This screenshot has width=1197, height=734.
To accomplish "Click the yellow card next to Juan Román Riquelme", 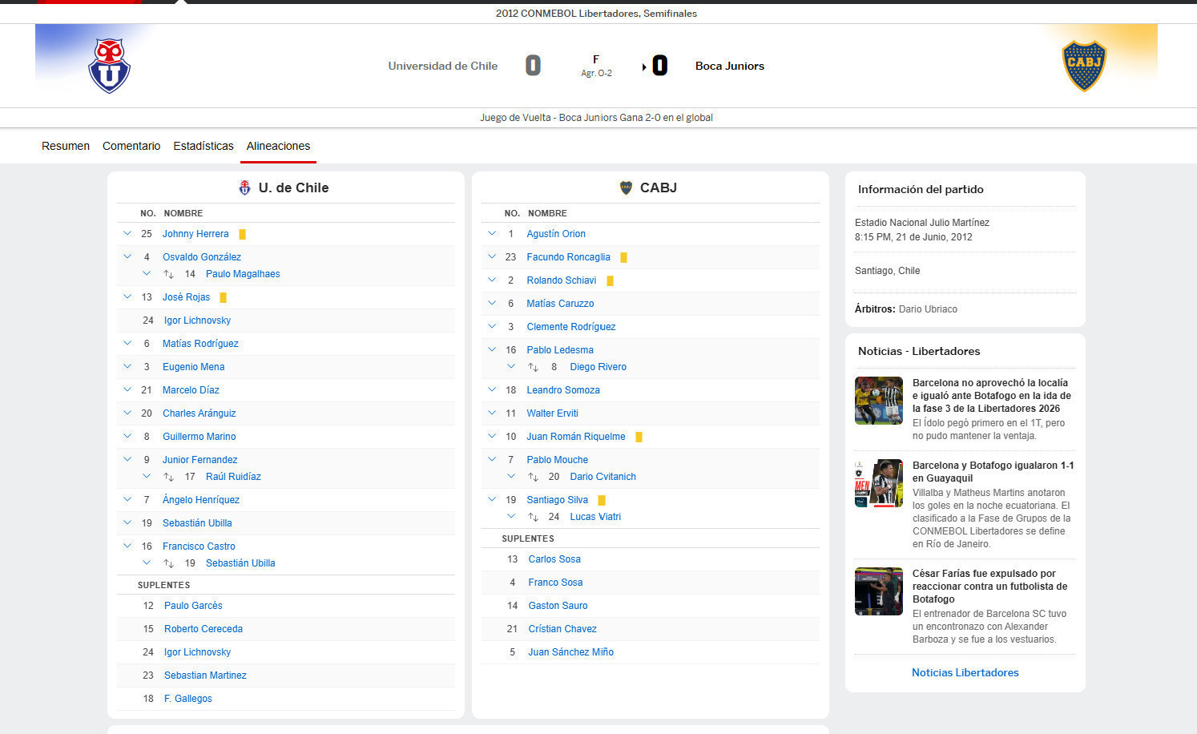I will (639, 437).
